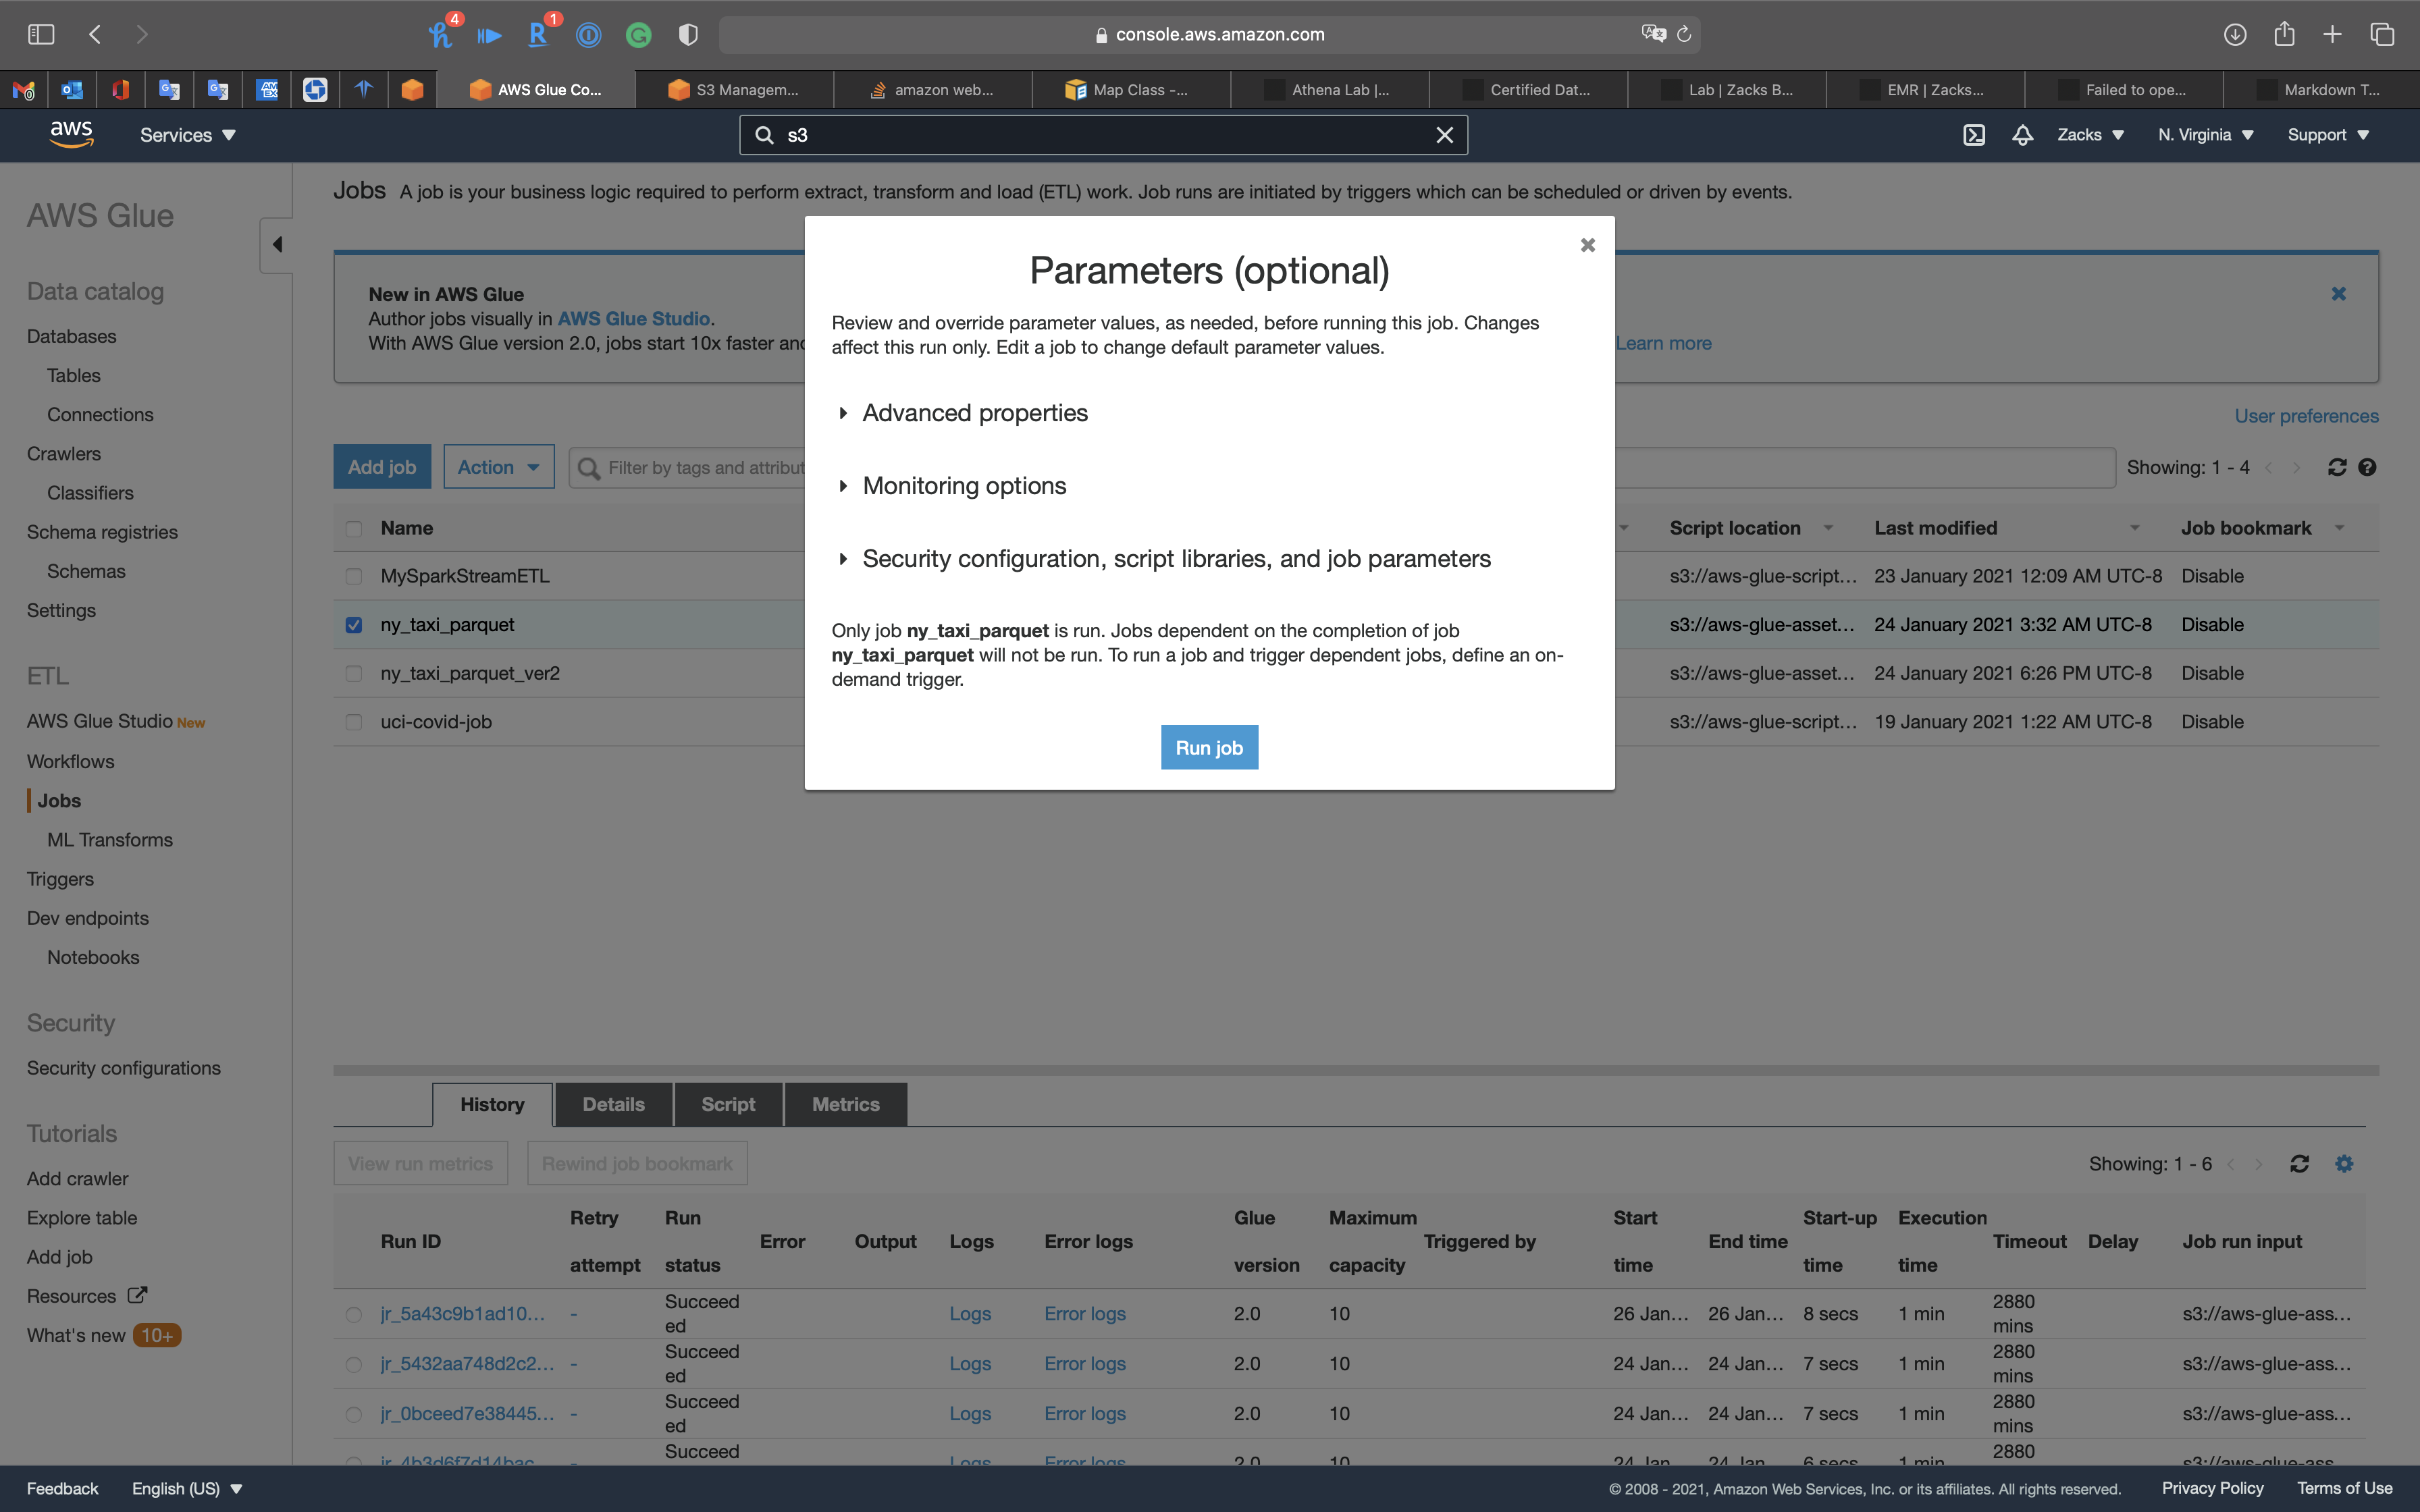Click the Run job button
The image size is (2420, 1512).
coord(1208,747)
